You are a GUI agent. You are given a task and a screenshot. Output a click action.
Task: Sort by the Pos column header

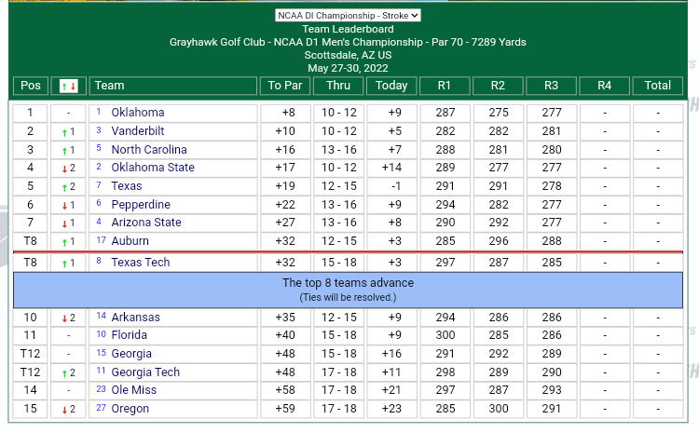tap(31, 86)
